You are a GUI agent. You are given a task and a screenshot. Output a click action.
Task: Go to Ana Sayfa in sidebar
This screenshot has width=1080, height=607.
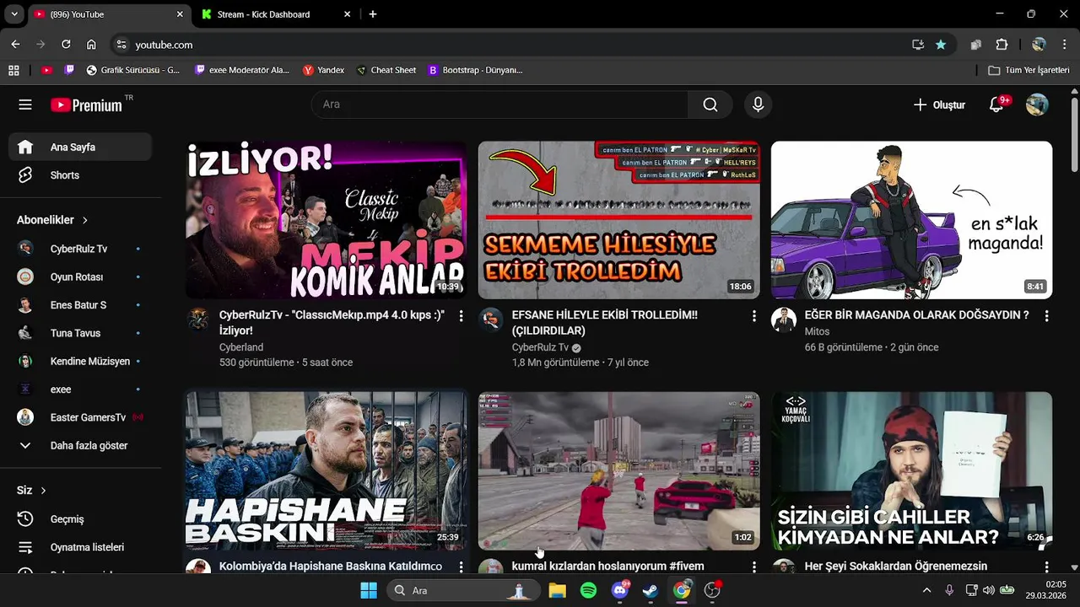click(x=80, y=147)
